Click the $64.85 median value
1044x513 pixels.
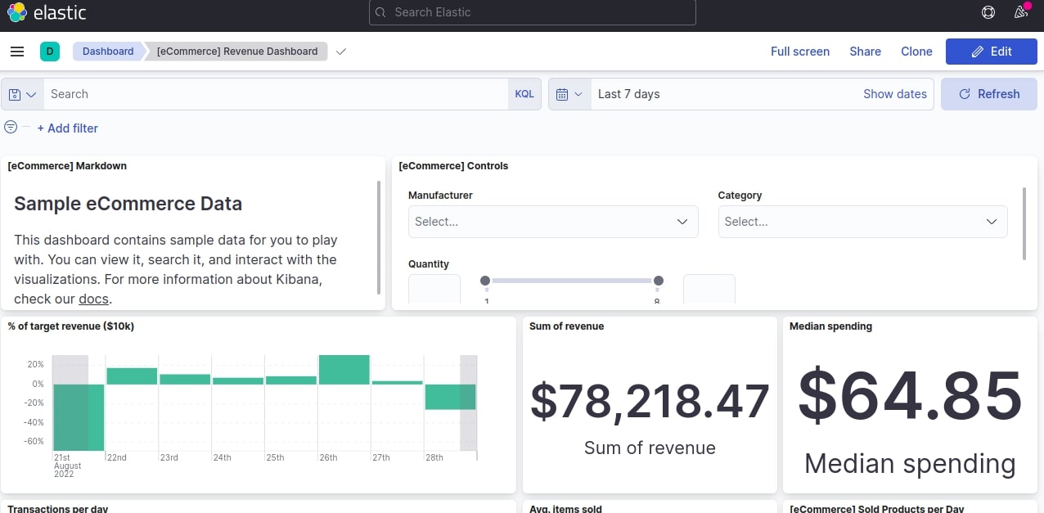(x=911, y=396)
